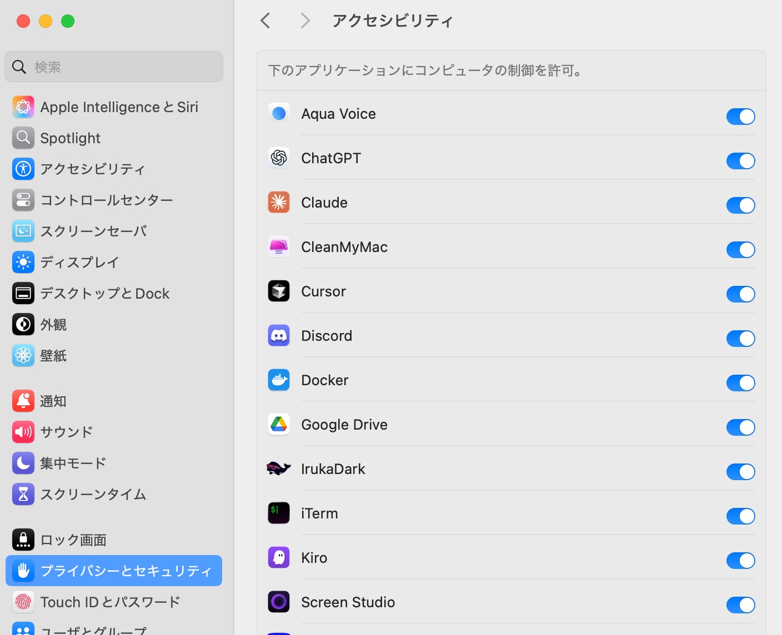The width and height of the screenshot is (782, 635).
Task: Click the 外観 appearance icon
Action: click(x=23, y=324)
